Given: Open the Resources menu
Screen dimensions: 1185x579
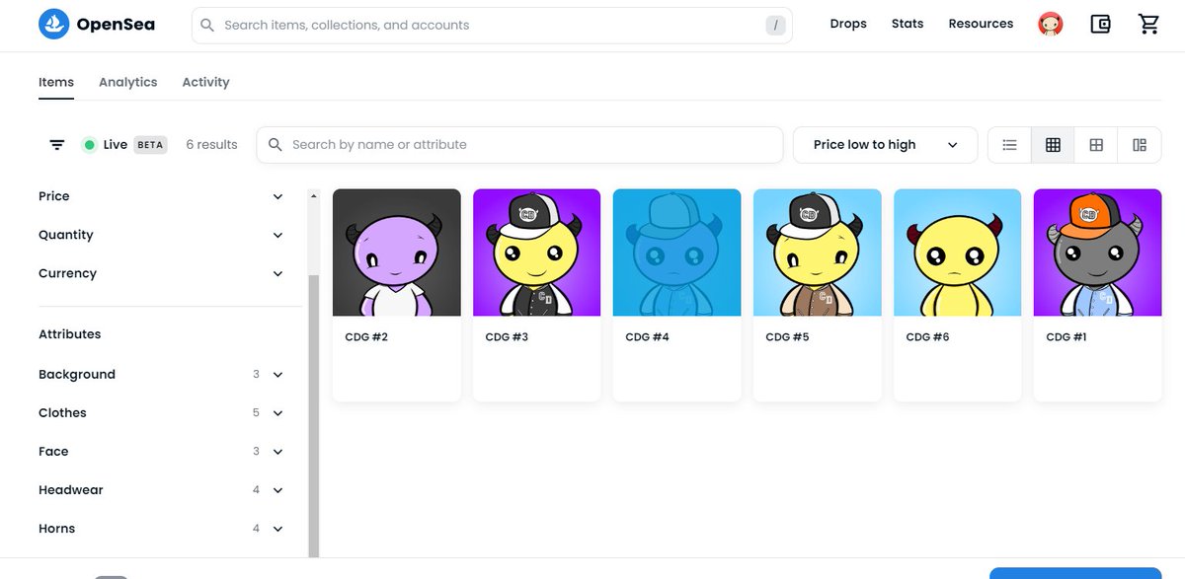Looking at the screenshot, I should click(981, 24).
